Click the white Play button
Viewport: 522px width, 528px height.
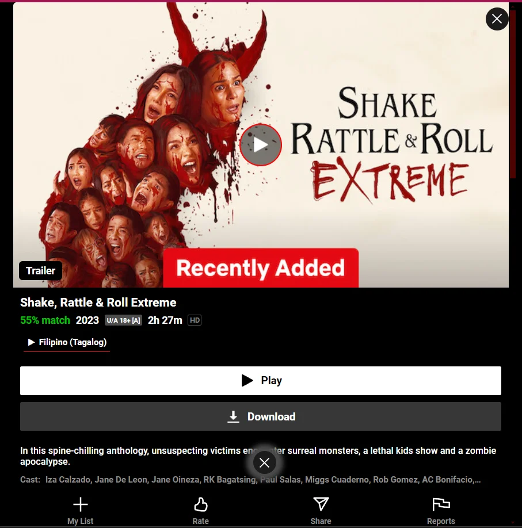[x=261, y=381]
